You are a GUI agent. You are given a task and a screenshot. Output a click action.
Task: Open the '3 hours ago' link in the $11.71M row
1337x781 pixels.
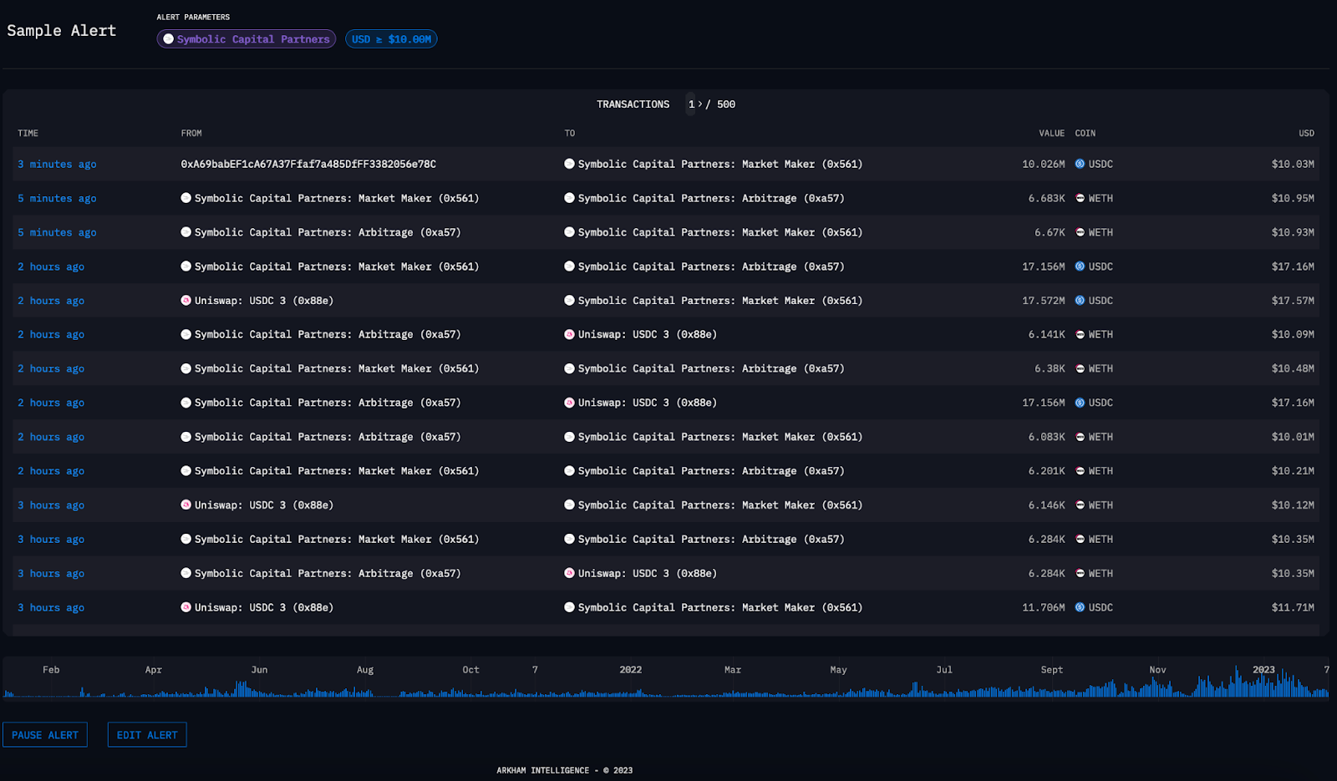point(51,608)
